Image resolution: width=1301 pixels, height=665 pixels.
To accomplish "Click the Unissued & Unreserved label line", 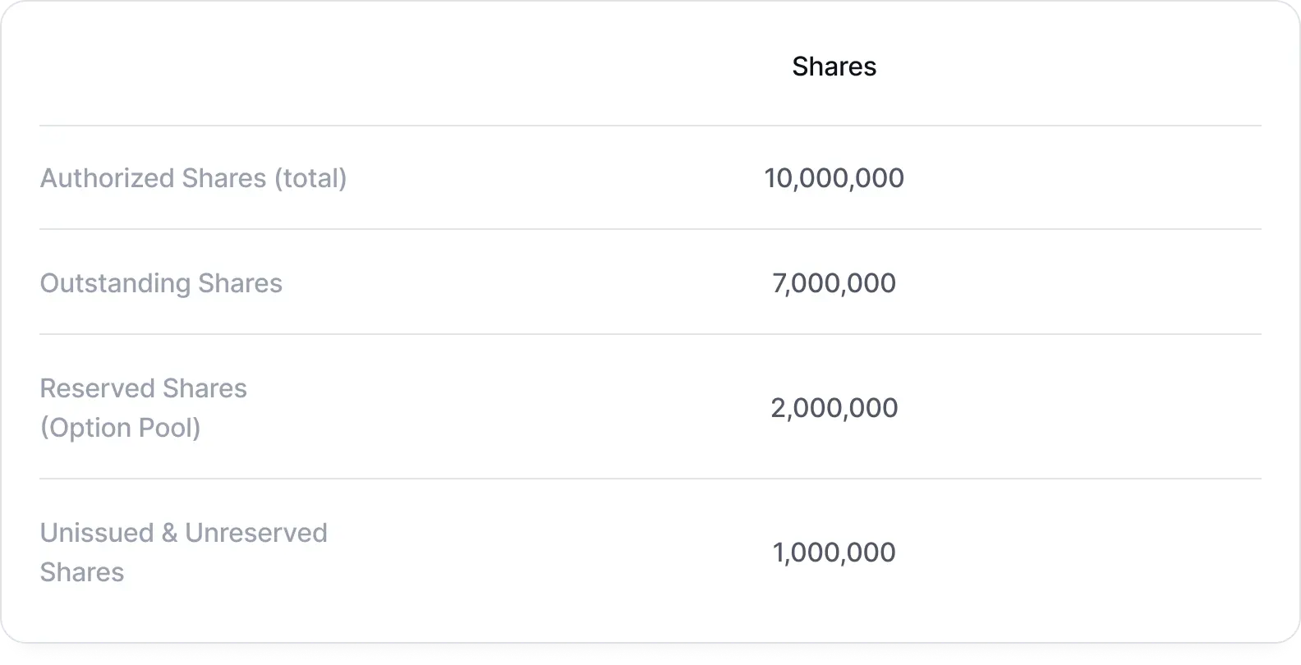I will tap(184, 533).
